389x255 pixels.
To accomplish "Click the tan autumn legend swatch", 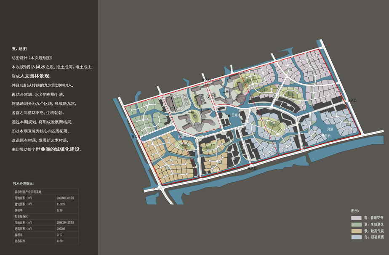I will pyautogui.click(x=356, y=231).
